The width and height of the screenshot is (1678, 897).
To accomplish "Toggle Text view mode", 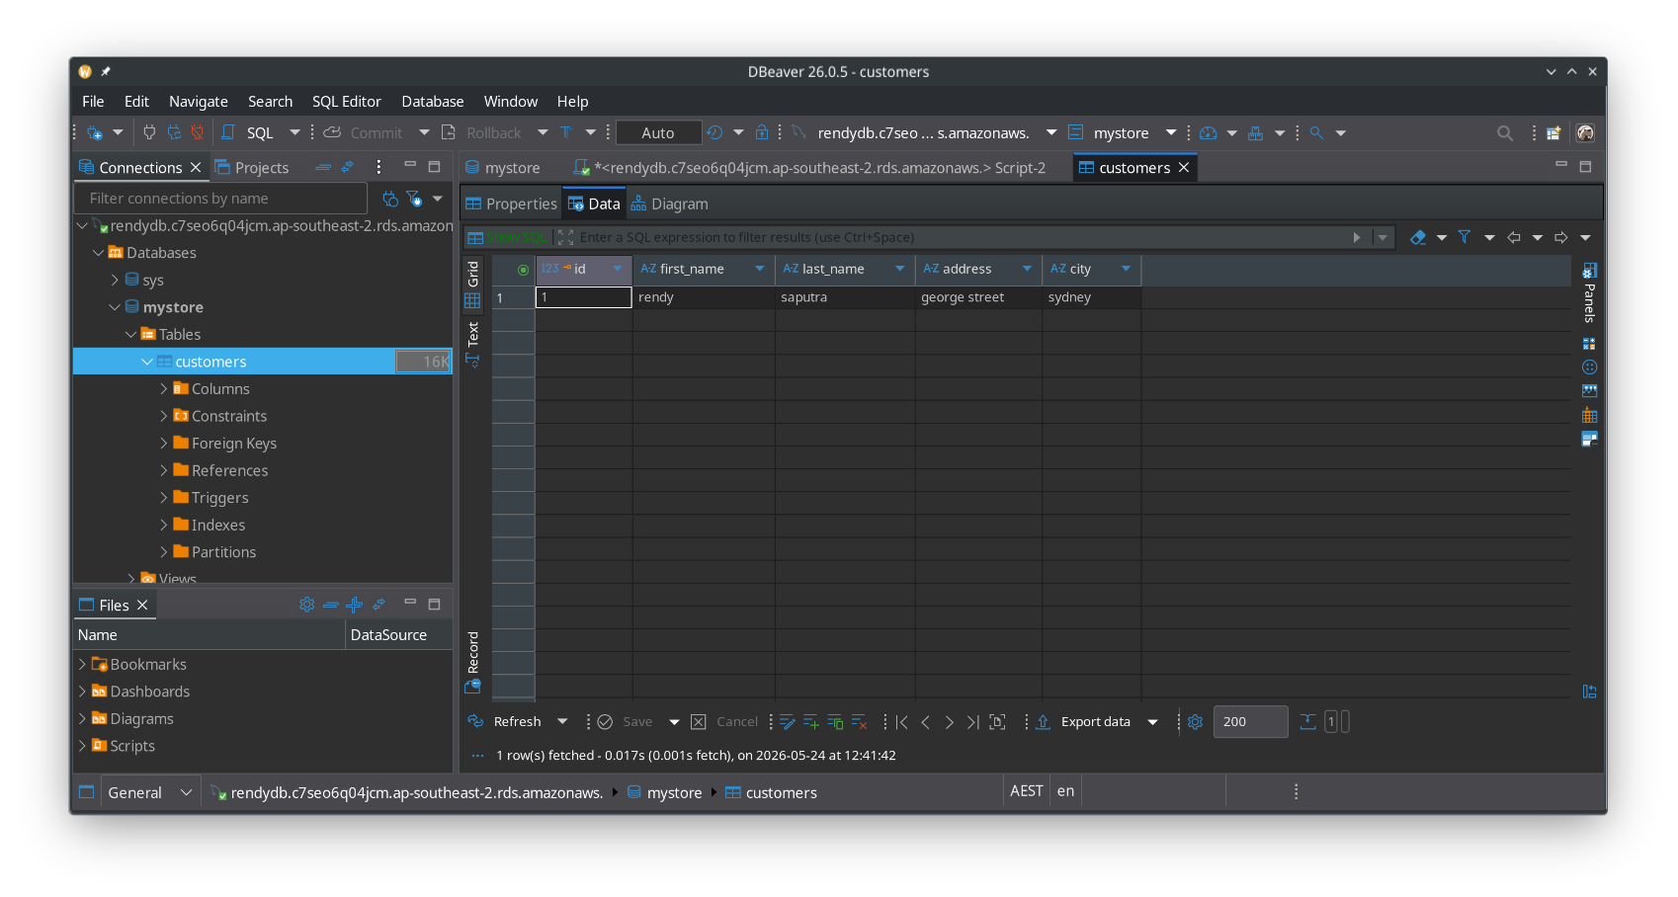I will 472,345.
